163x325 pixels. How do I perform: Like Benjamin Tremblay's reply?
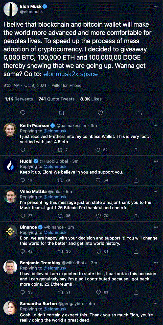coord(98,292)
